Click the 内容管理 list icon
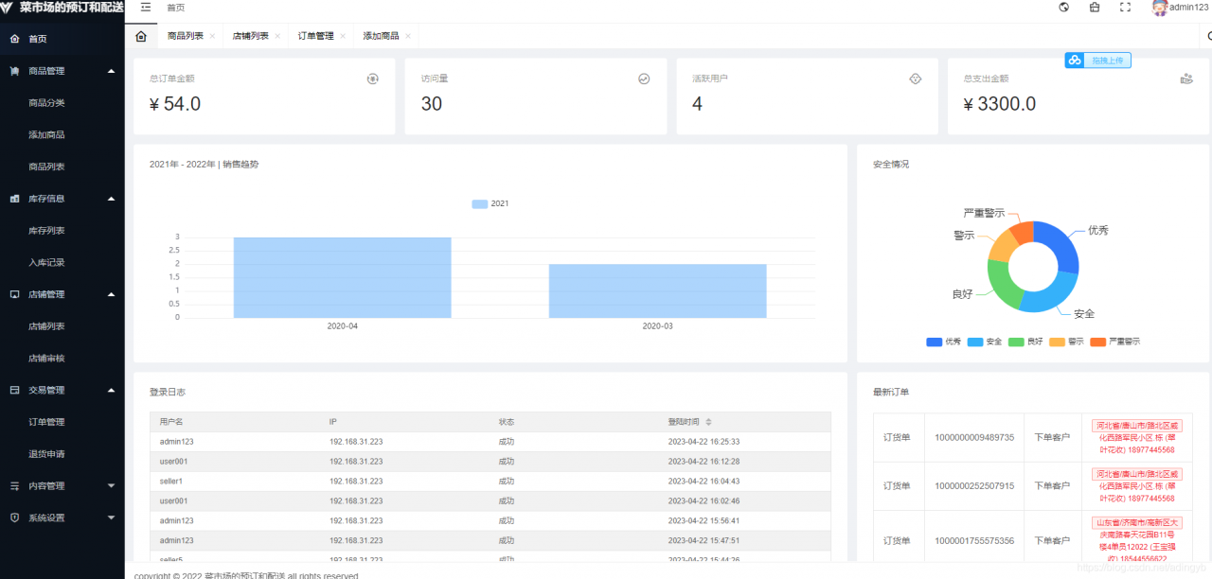Viewport: 1212px width, 579px height. (14, 485)
